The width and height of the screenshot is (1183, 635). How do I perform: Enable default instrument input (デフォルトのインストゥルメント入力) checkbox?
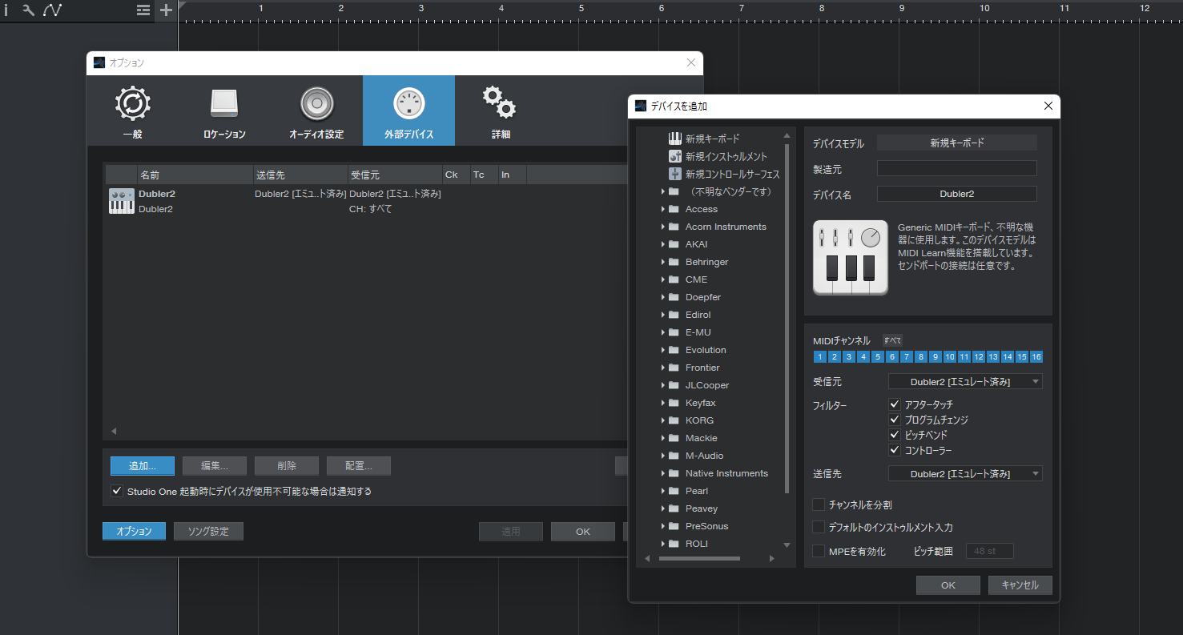coord(819,527)
